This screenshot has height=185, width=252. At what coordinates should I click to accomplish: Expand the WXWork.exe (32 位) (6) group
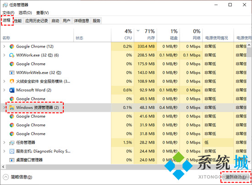coord(4,55)
